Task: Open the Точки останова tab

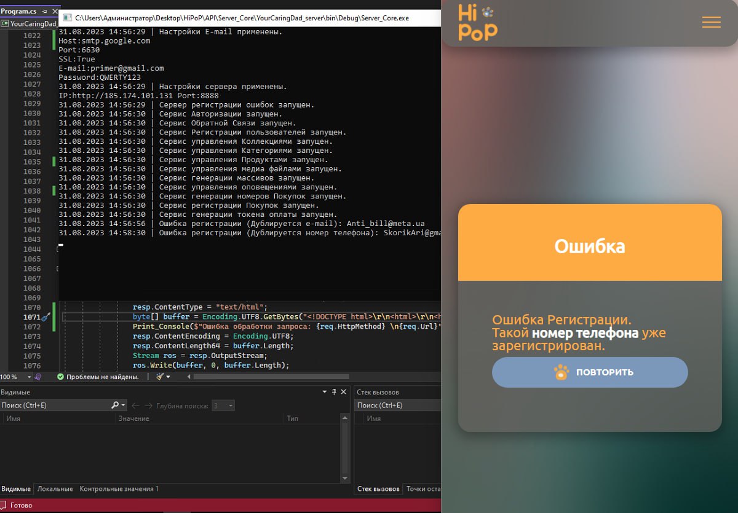Action: click(x=423, y=489)
